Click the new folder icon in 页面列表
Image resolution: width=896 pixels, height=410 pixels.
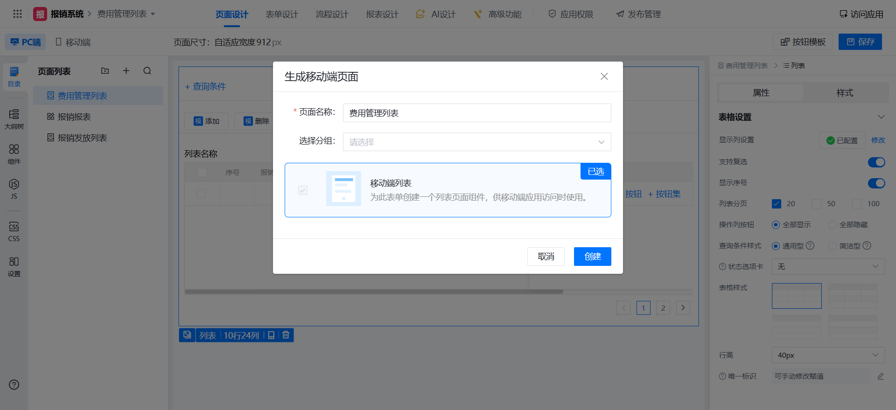pyautogui.click(x=105, y=71)
